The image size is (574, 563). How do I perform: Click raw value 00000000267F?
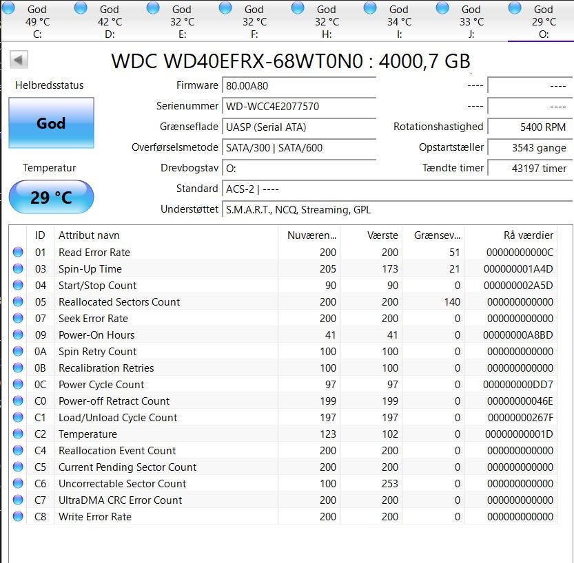[520, 418]
